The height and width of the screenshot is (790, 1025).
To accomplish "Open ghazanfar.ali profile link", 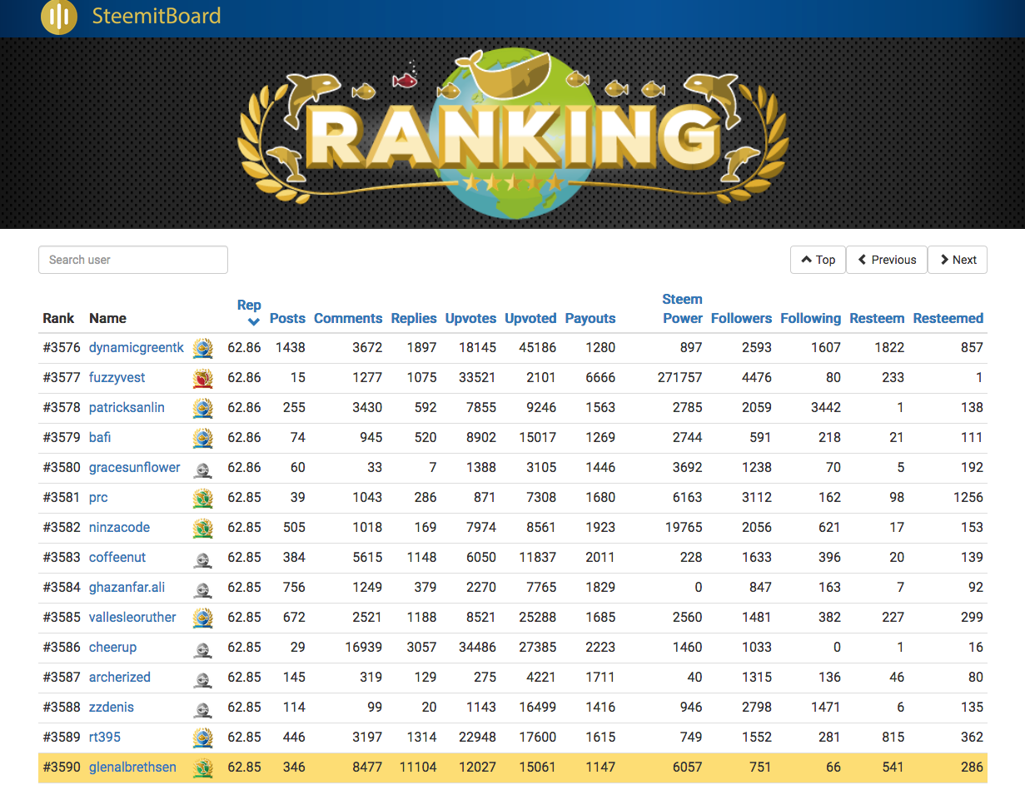I will pos(127,587).
